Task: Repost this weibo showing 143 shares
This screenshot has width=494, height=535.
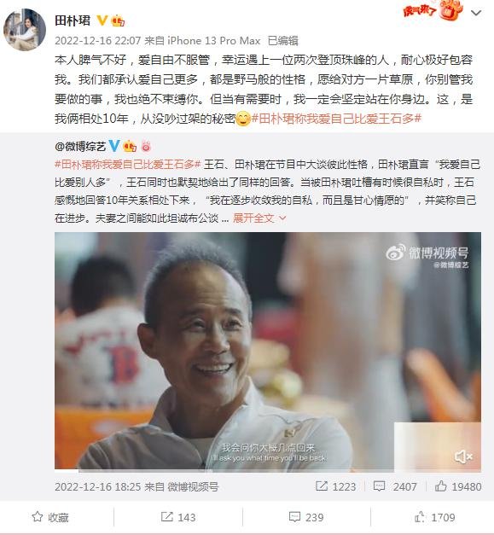Action: [178, 517]
